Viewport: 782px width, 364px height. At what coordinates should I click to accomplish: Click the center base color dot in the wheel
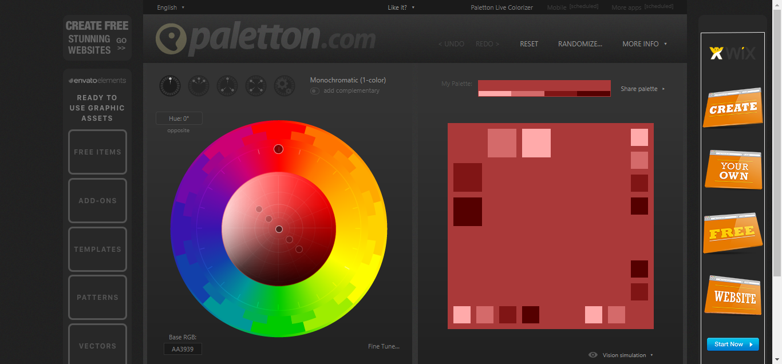[x=279, y=229]
